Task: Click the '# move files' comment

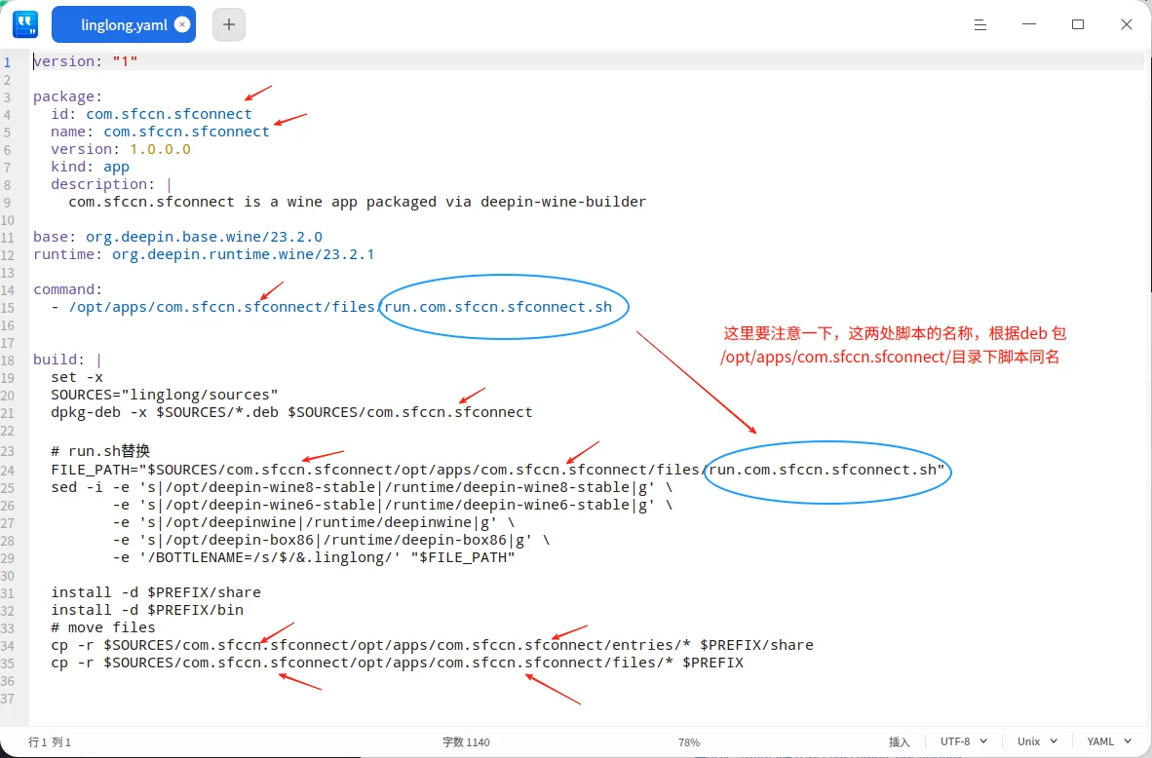Action: coord(103,628)
